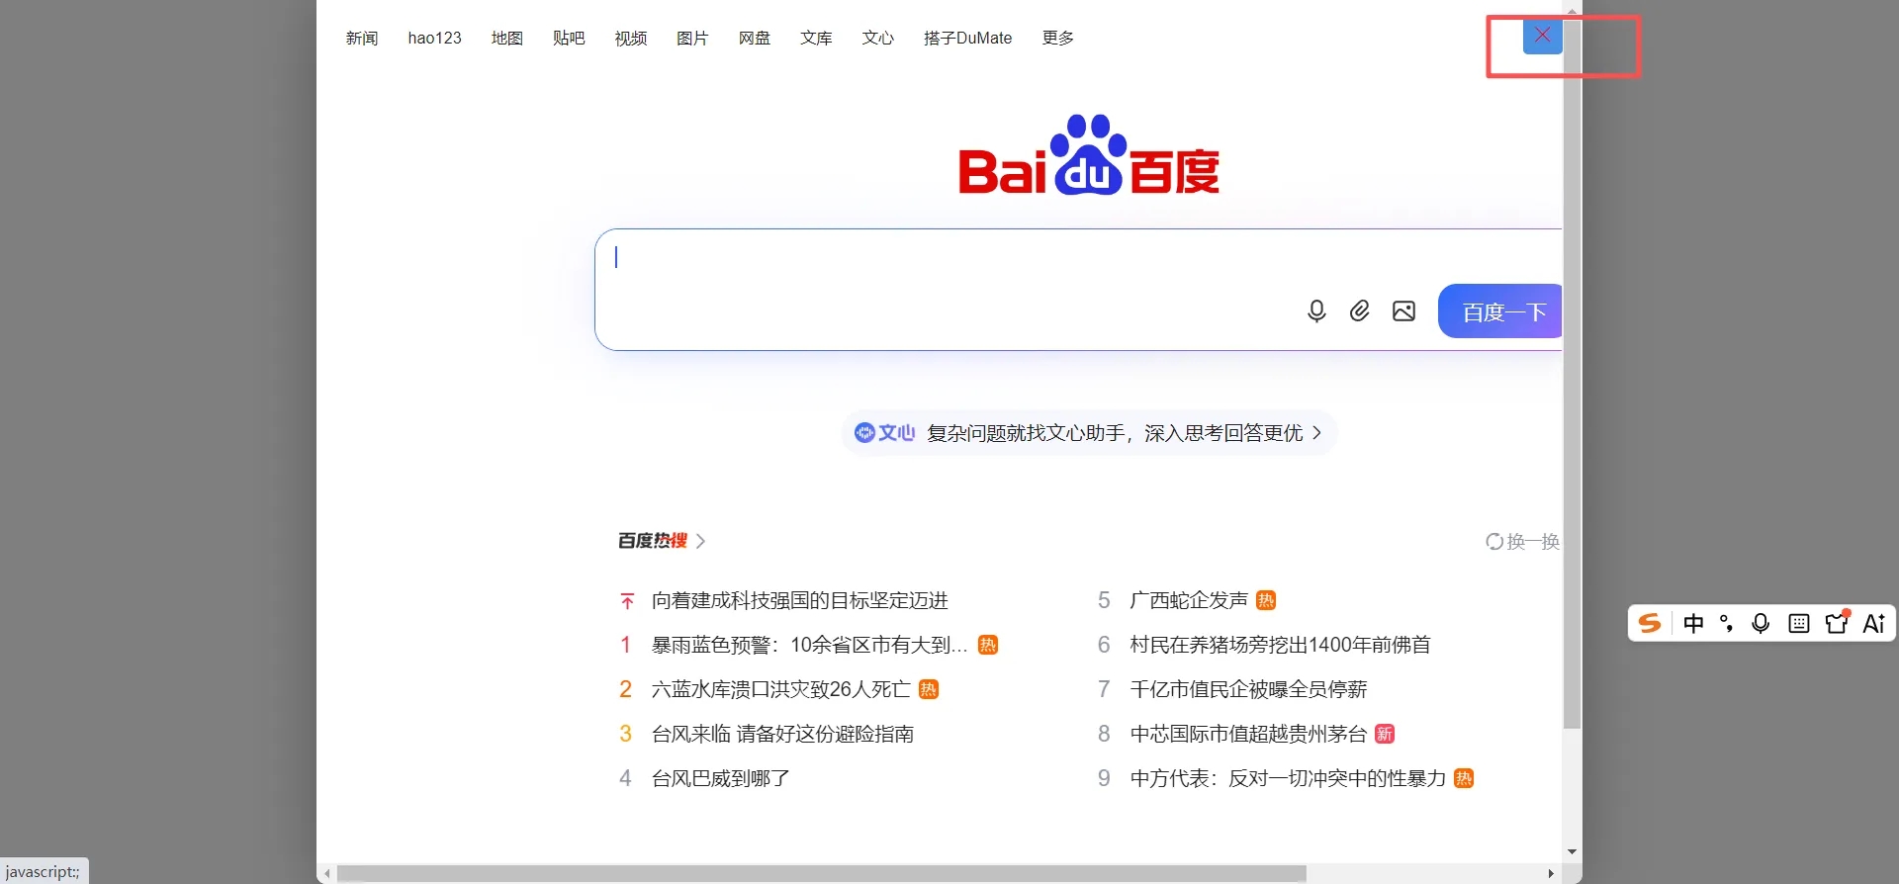This screenshot has width=1899, height=884.
Task: Click the pinned-top arrow icon in hot search
Action: point(627,601)
